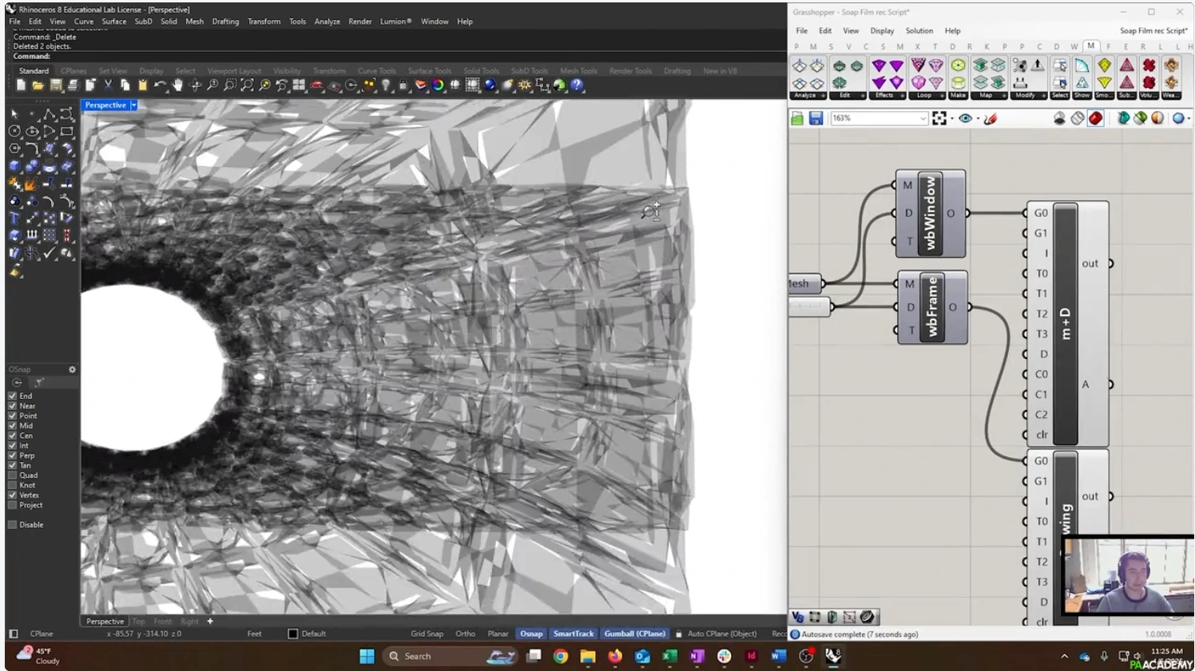Click the Grasshopper save document disk icon
Viewport: 1195px width, 671px height.
(x=816, y=118)
